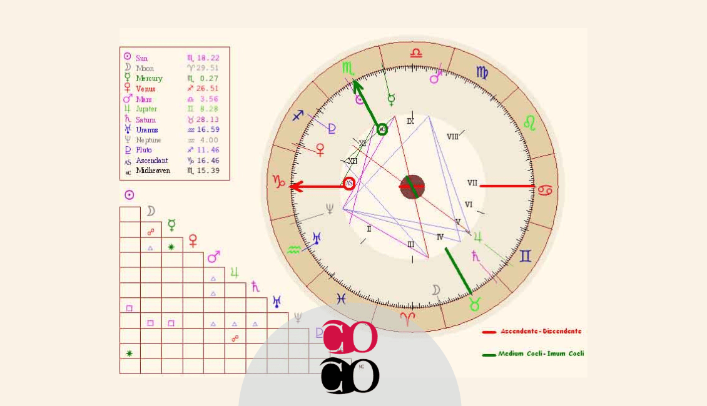707x406 pixels.
Task: Click the red Aries symbol at the wheel's bottom
Action: point(407,319)
